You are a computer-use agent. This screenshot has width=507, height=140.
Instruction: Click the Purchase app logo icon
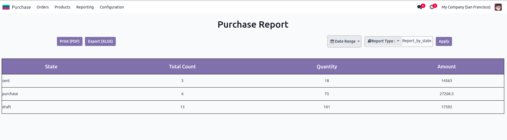click(x=6, y=7)
